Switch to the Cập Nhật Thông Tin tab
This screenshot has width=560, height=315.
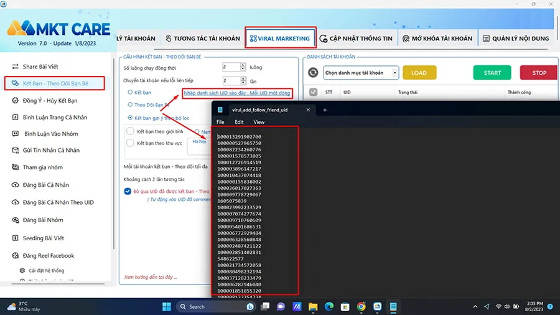pos(356,39)
